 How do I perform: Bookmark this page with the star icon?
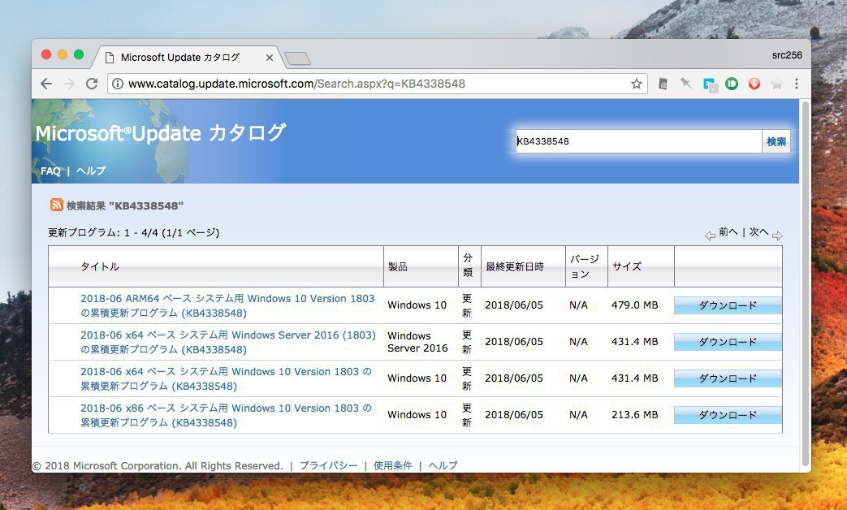(x=637, y=84)
